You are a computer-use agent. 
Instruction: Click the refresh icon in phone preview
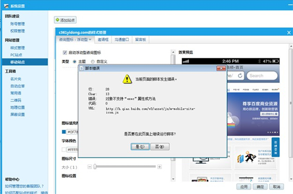[x=240, y=76]
